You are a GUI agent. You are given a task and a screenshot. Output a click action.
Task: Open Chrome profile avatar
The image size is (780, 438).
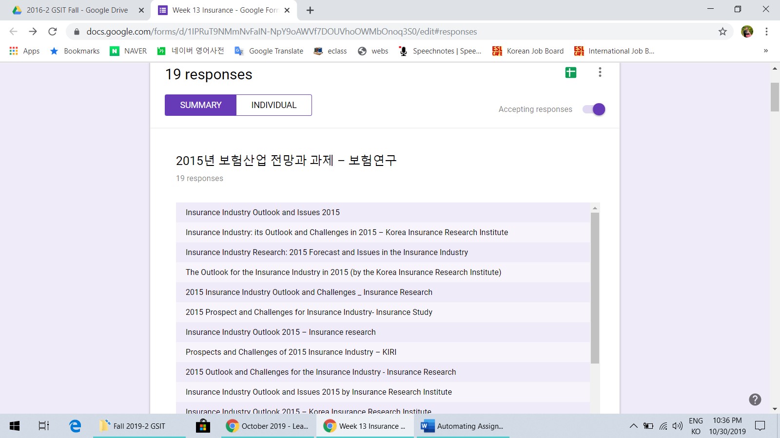click(747, 32)
